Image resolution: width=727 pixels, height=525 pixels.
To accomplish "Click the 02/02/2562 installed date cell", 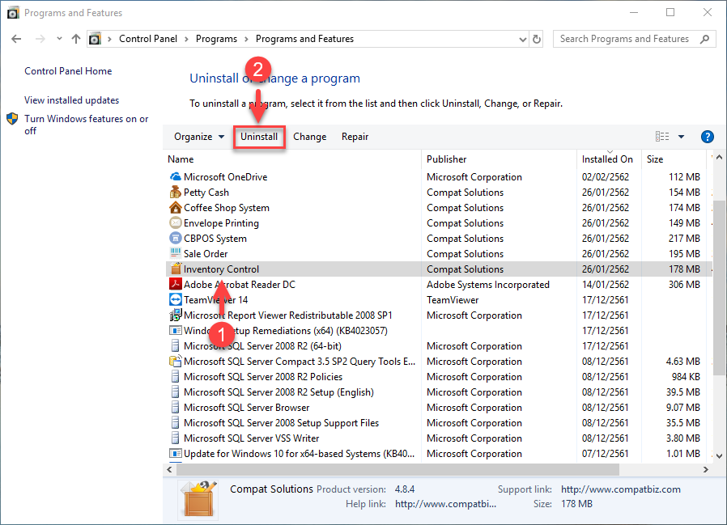I will 605,177.
